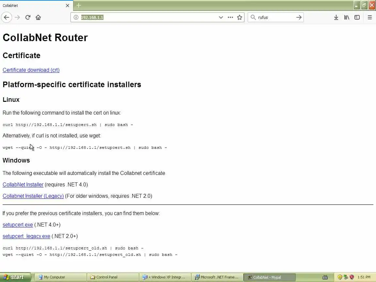Download the Collabnet Installer Legacy

(33, 196)
